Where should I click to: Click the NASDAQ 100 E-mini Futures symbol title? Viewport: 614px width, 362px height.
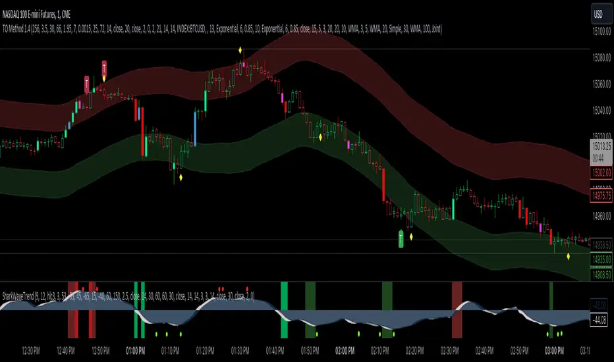coord(36,14)
